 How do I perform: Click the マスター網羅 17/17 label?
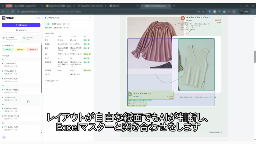click(8, 45)
